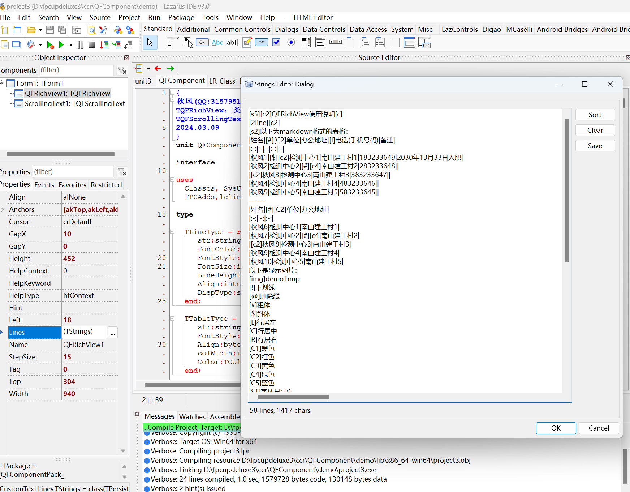630x492 pixels.
Task: Click Clear in Strings Editor Dialog
Action: [x=595, y=130]
